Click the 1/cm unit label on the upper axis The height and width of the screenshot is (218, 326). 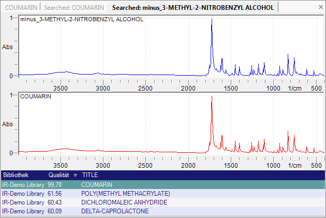tap(294, 89)
